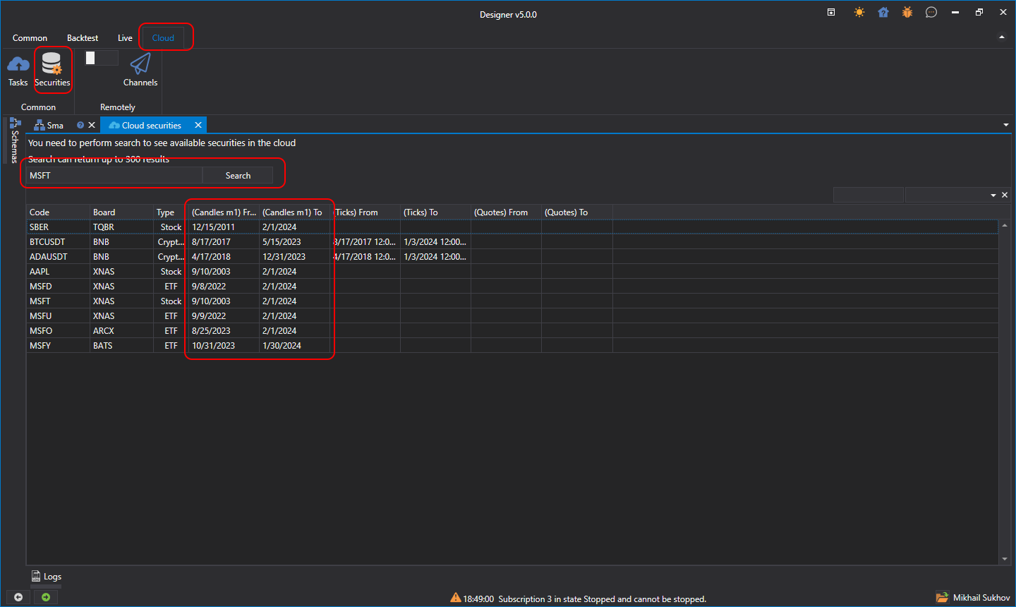Screen dimensions: 1016x607
Task: Select the MSFU row code cell
Action: [58, 316]
